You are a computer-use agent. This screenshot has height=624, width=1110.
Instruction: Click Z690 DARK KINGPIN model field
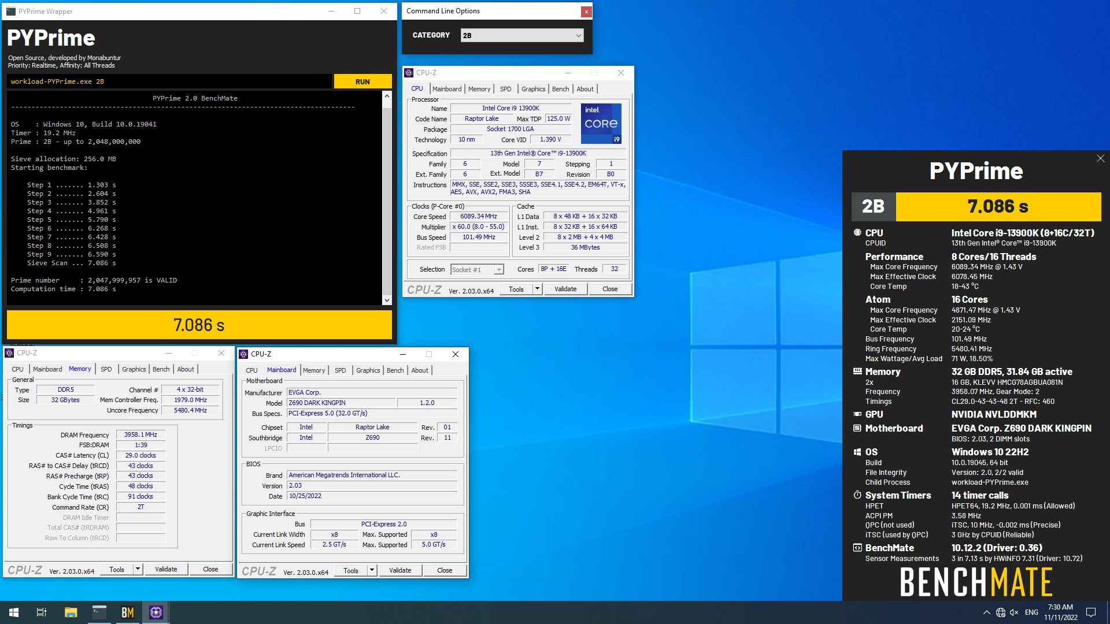pos(341,403)
